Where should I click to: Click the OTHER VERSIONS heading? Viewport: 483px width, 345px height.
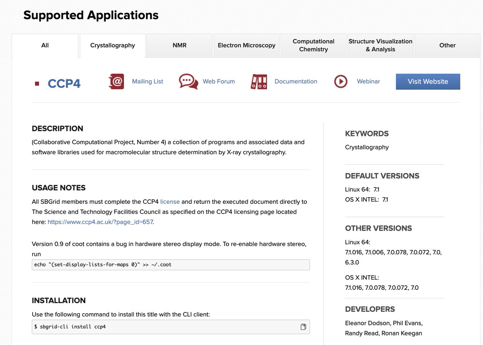coord(378,228)
